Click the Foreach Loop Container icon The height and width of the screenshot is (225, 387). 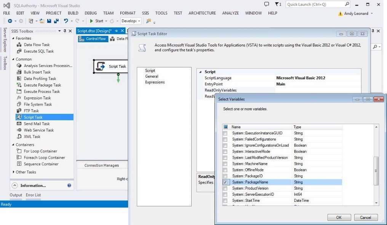coord(19,157)
